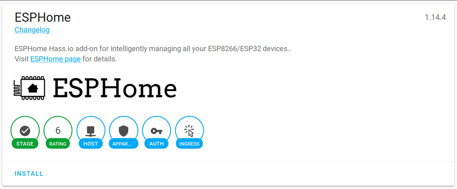Open the Changelog link
Screen dimensions: 457x189
point(32,30)
